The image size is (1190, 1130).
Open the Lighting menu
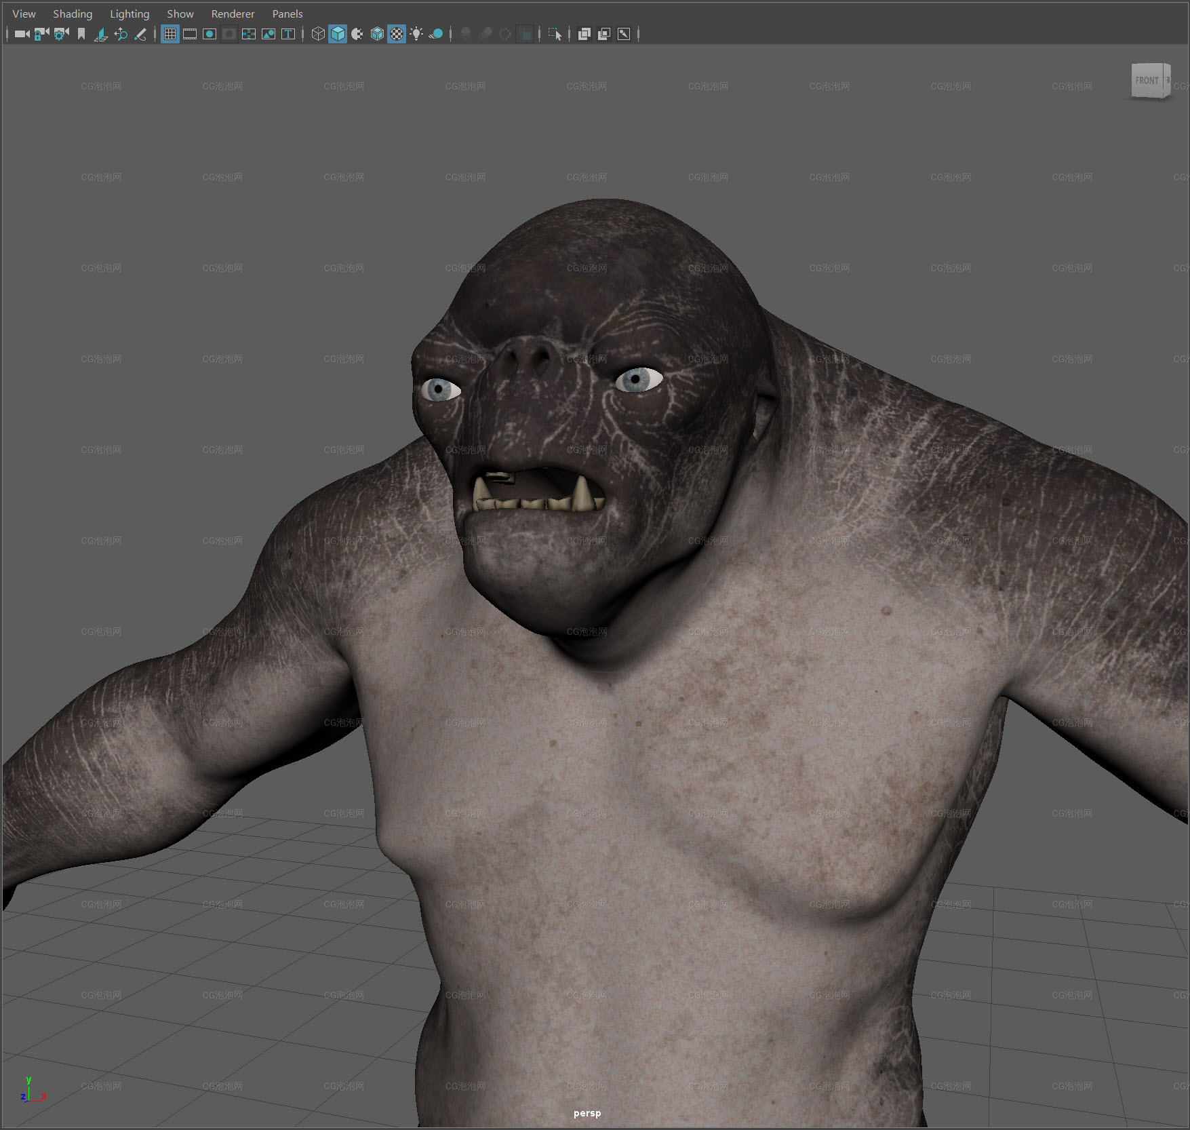tap(130, 14)
